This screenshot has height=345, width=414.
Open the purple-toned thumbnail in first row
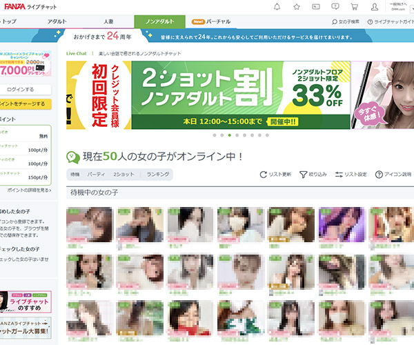click(x=342, y=225)
